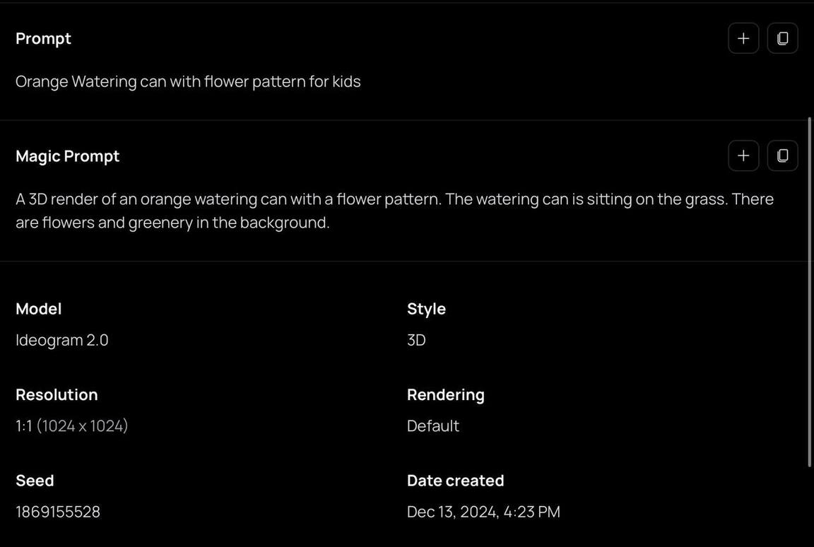Viewport: 814px width, 547px height.
Task: Click the plus icon beside the Prompt heading
Action: 743,38
